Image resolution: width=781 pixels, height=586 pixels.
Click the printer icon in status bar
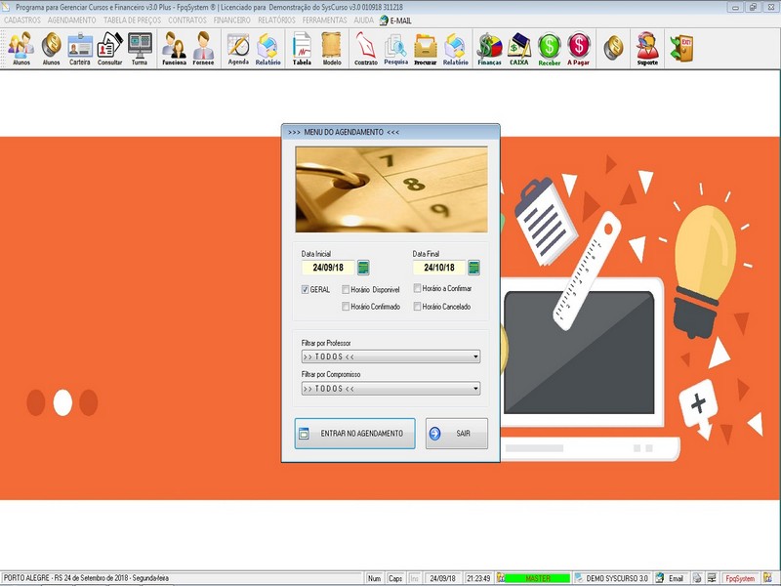(697, 578)
